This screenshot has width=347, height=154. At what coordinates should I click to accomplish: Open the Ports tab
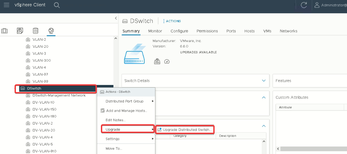coord(231,31)
